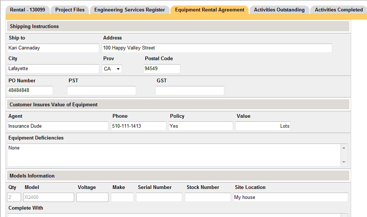Click the insurance Agent field
Viewport: 367px width, 217px height.
(x=58, y=126)
